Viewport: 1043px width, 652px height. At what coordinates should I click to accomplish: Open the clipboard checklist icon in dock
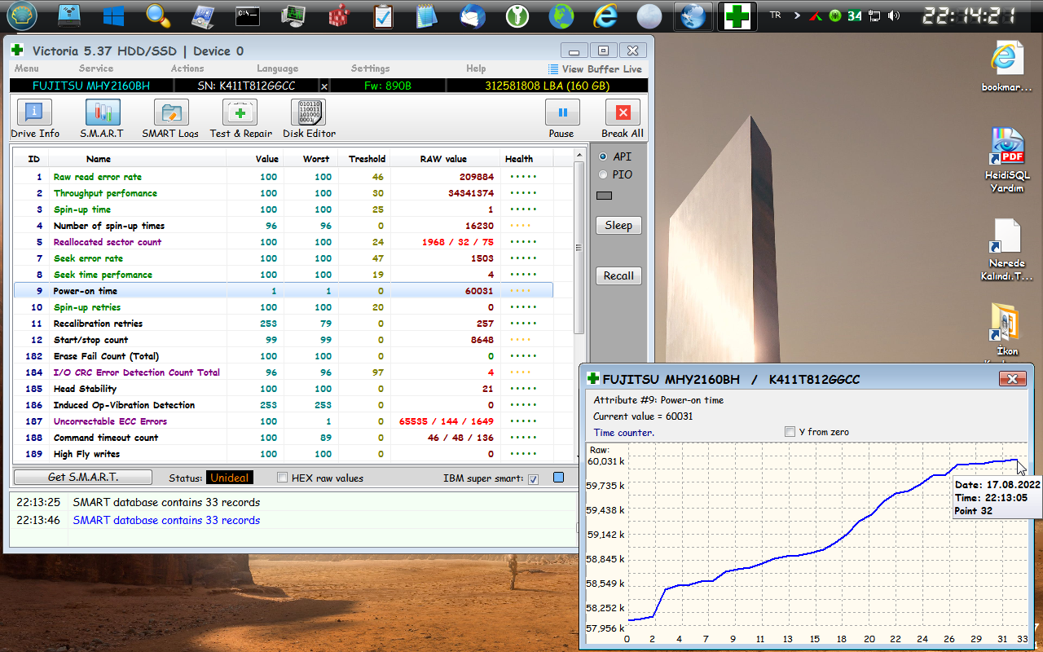[x=382, y=15]
